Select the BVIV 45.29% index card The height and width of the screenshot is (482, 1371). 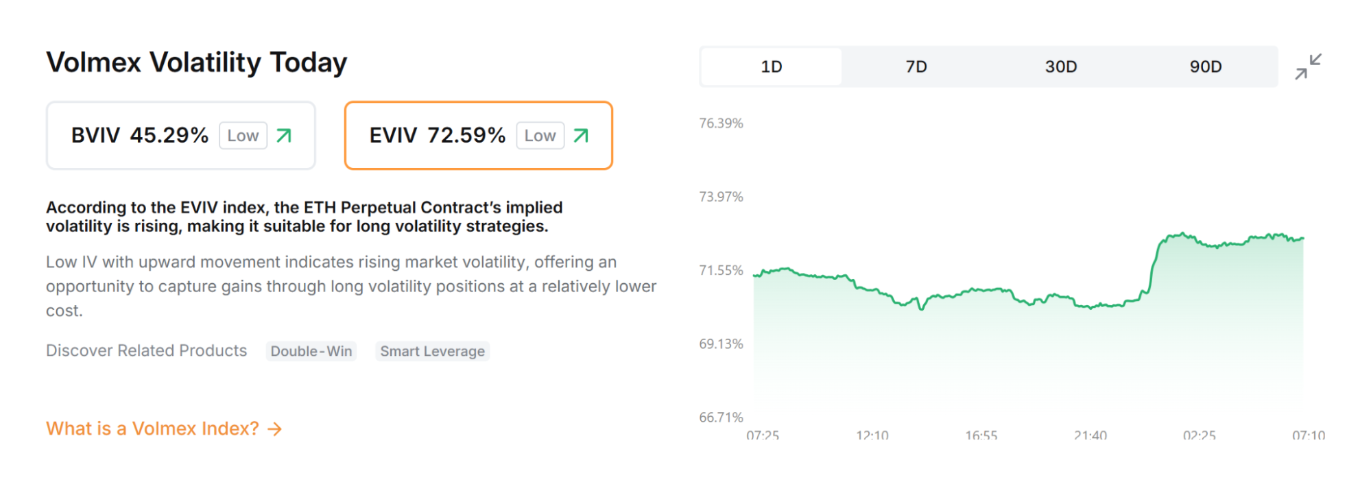click(x=139, y=135)
